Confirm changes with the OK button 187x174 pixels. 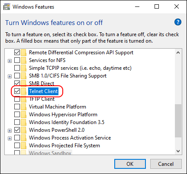pos(130,164)
